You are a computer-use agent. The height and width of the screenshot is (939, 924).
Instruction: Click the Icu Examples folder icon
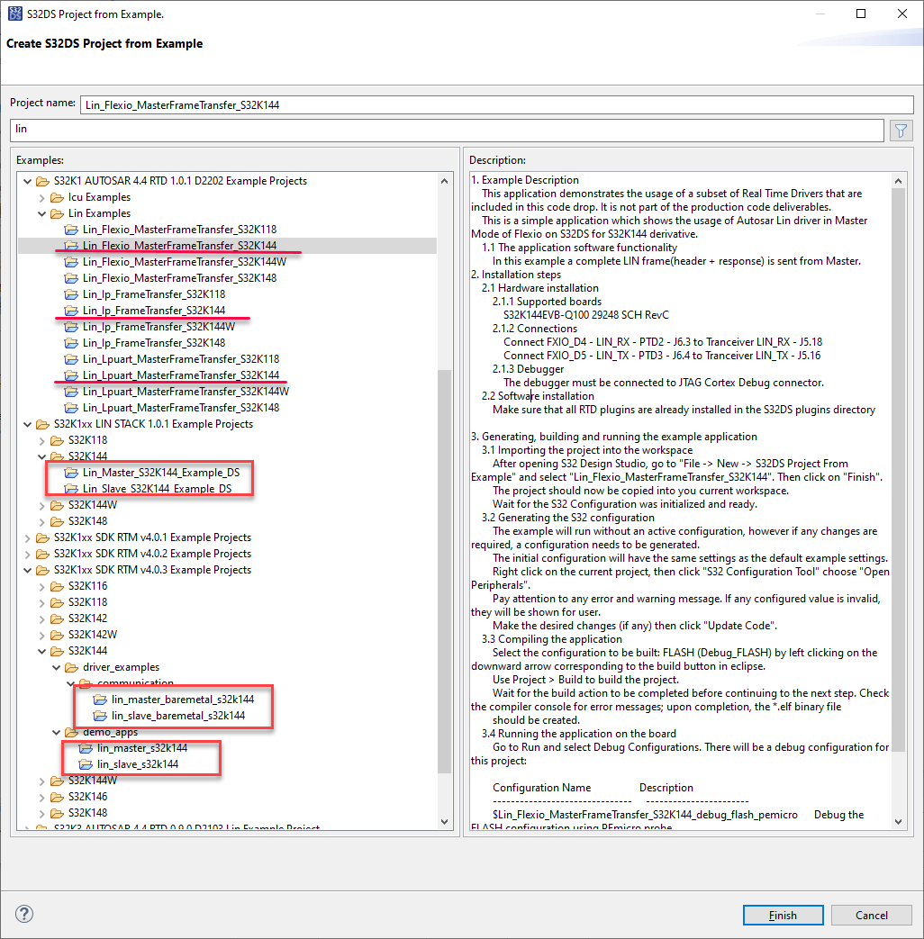click(56, 197)
